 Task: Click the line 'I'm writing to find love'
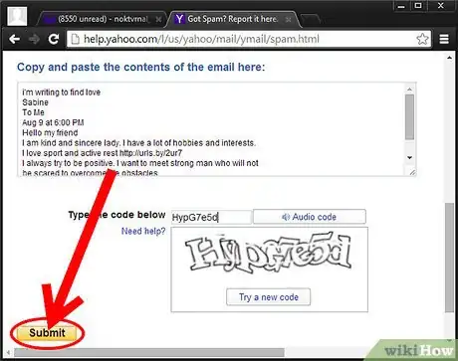pyautogui.click(x=62, y=92)
